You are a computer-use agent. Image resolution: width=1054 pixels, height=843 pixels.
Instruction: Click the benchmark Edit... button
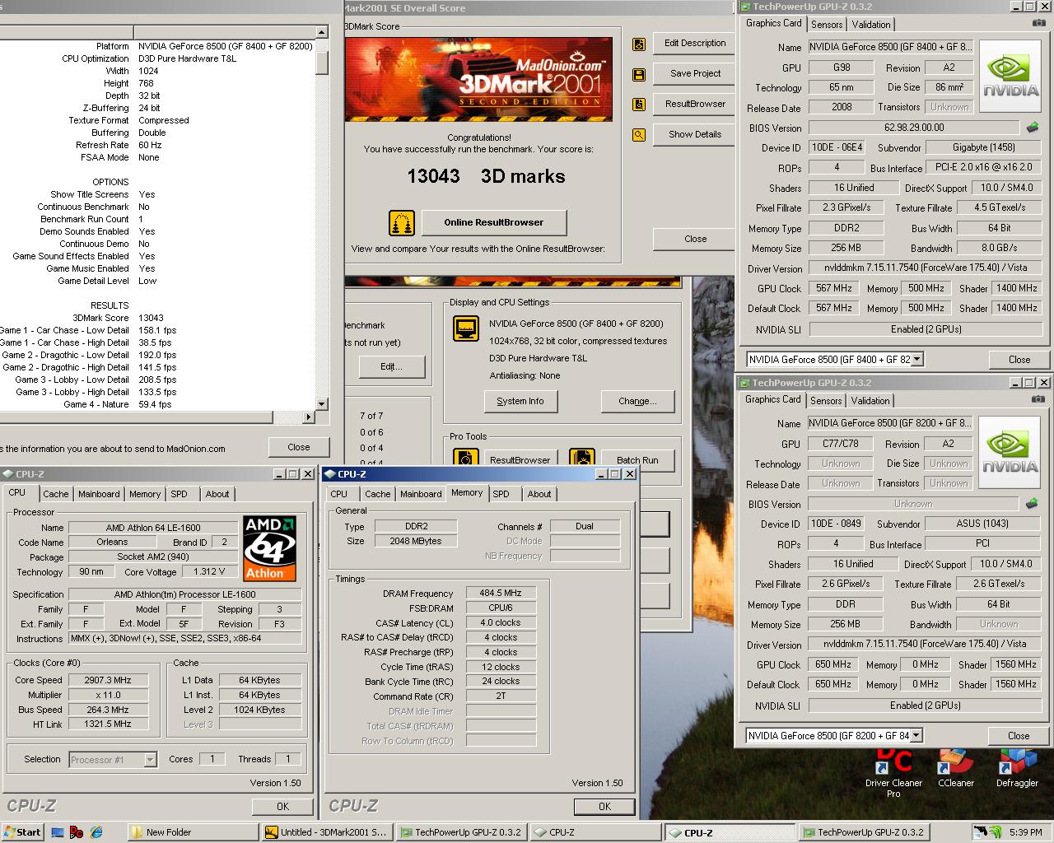coord(391,366)
